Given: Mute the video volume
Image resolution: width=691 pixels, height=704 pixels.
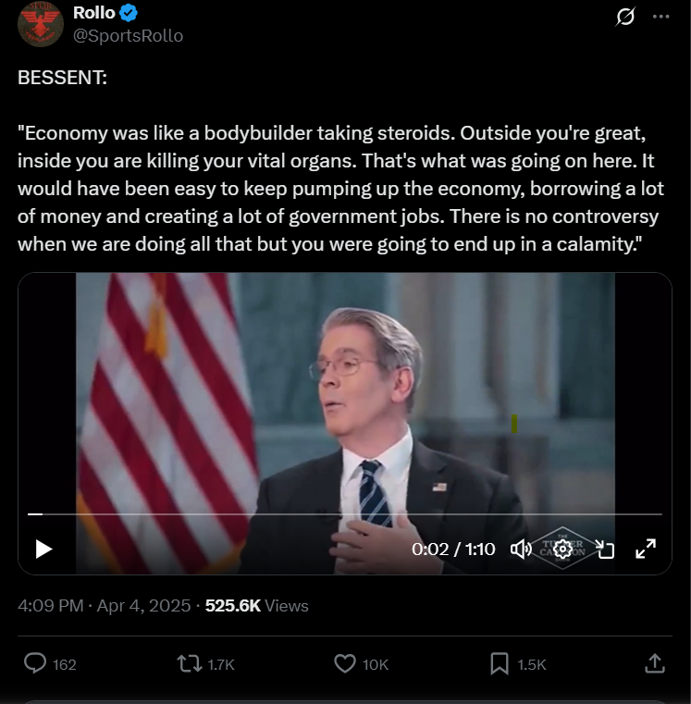Looking at the screenshot, I should coord(521,550).
